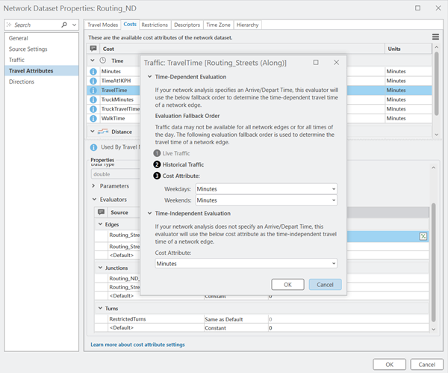Collapse the Time-Dependent Evaluation section
The width and height of the screenshot is (448, 373).
coord(150,76)
